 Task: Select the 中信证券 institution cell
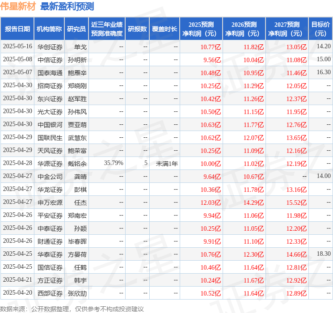[x=50, y=60]
